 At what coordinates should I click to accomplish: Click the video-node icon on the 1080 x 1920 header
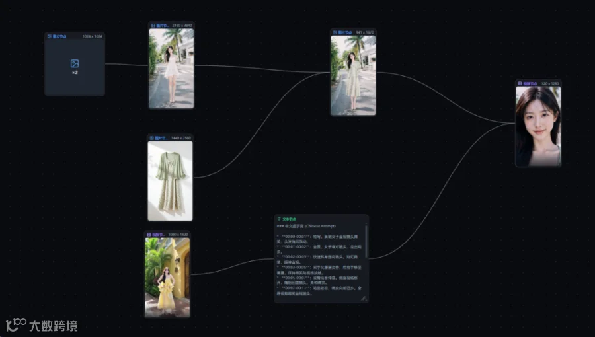[149, 235]
